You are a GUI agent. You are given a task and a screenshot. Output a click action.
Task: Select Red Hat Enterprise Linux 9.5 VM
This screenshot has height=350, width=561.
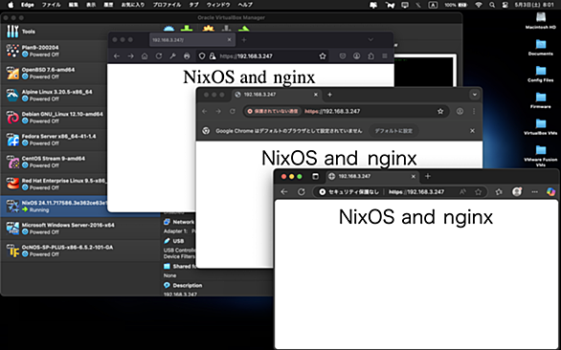(54, 184)
